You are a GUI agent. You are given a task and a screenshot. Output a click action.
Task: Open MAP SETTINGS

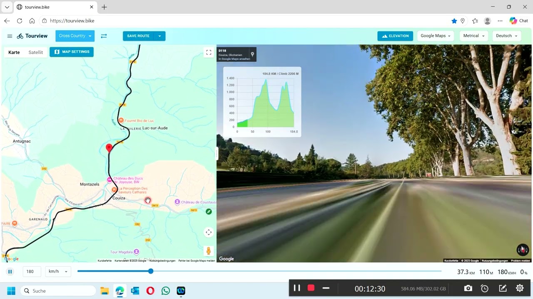[72, 52]
